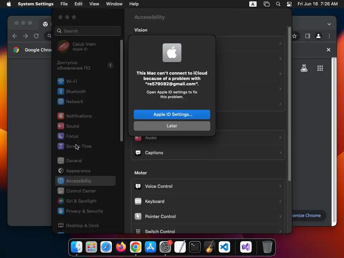Viewport: 344px width, 258px height.
Task: Click the Search field in System Settings
Action: [88, 31]
